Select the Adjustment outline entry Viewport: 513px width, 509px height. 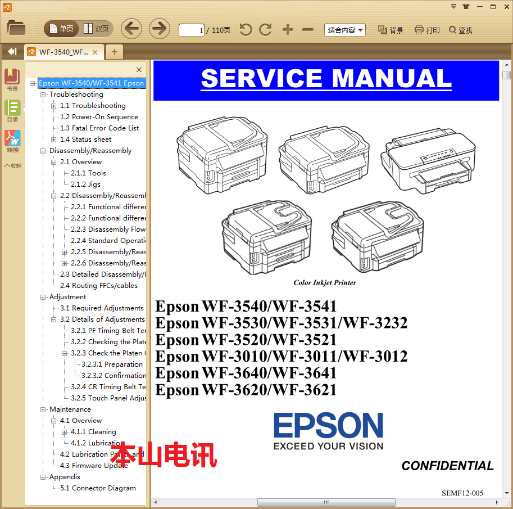coord(68,297)
